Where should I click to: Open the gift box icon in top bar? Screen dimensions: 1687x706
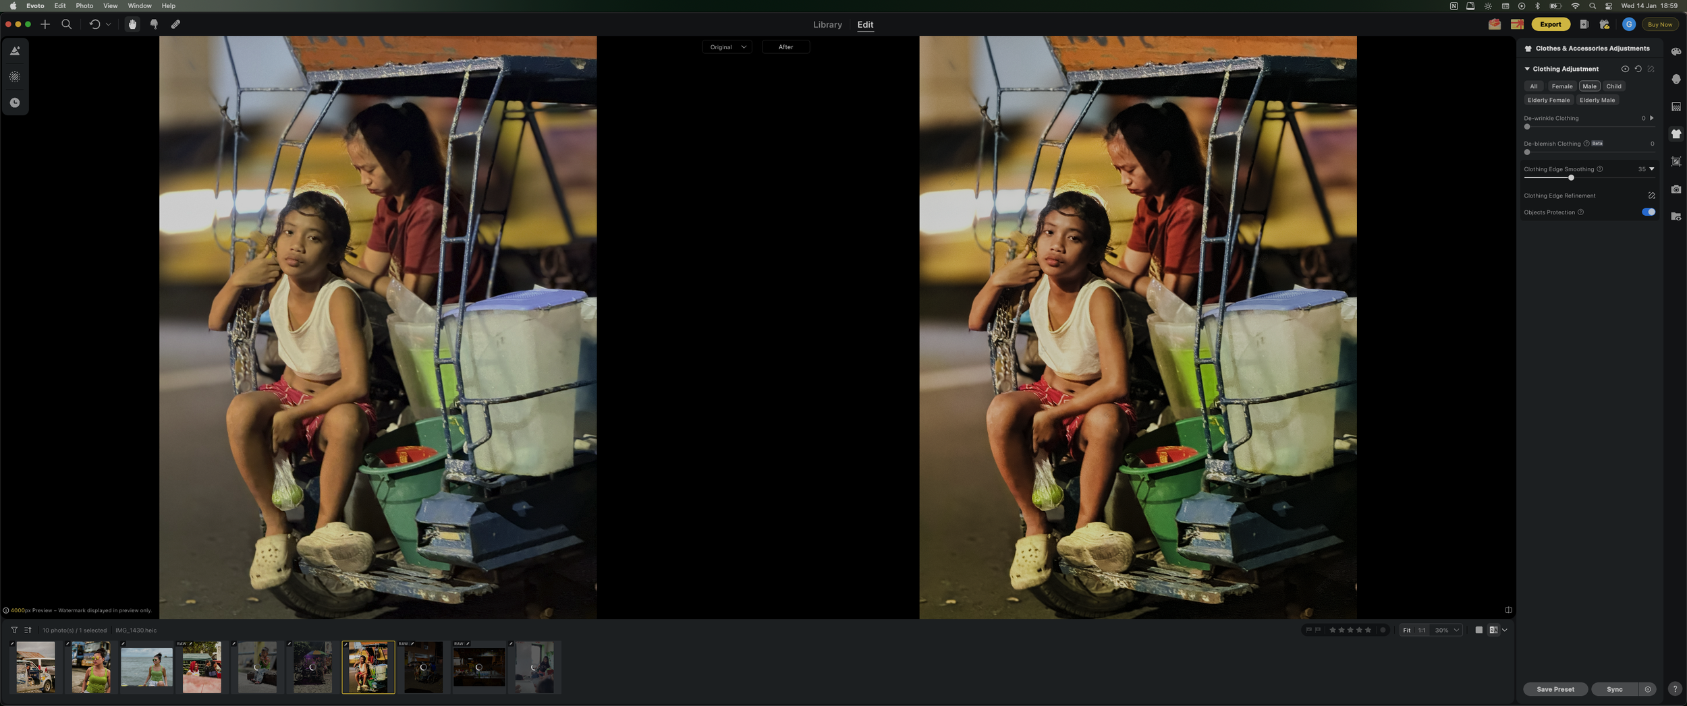point(1605,24)
